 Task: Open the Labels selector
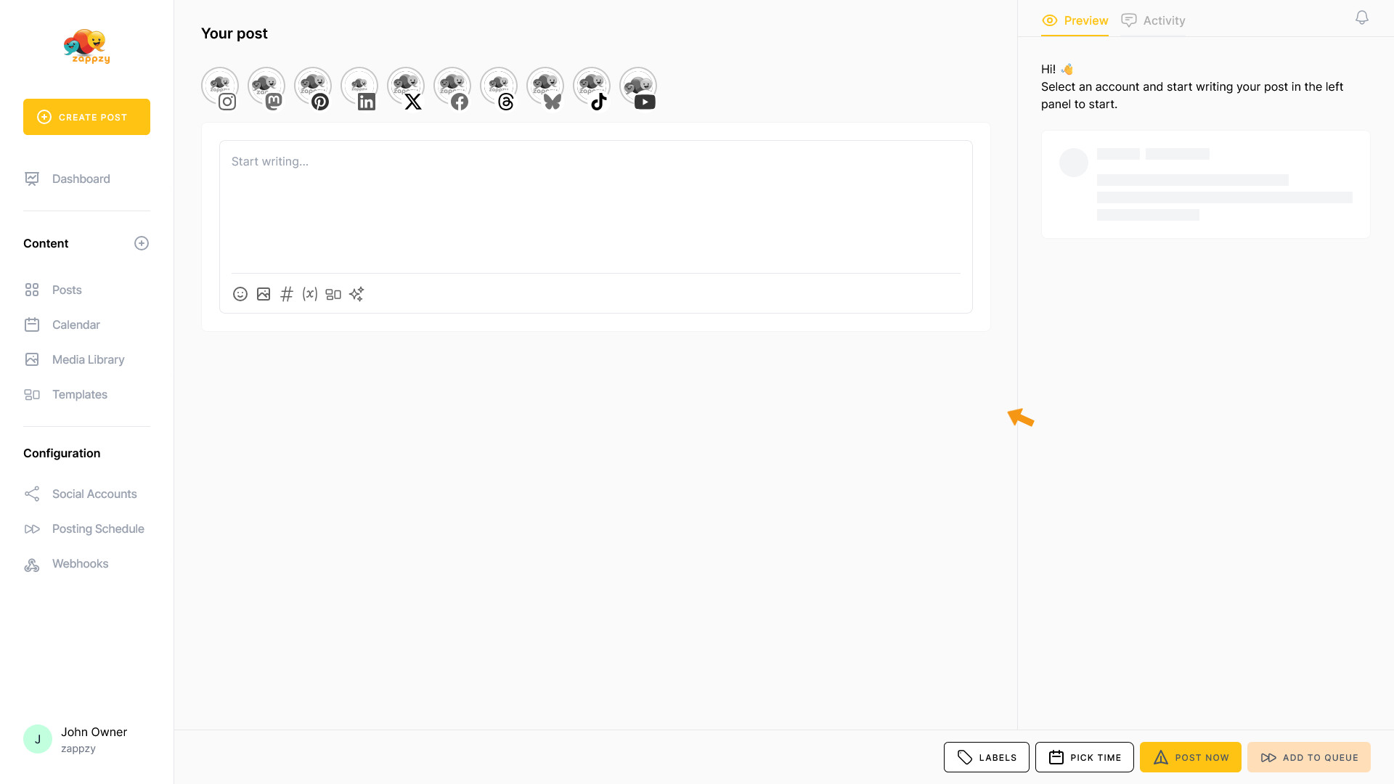point(986,757)
